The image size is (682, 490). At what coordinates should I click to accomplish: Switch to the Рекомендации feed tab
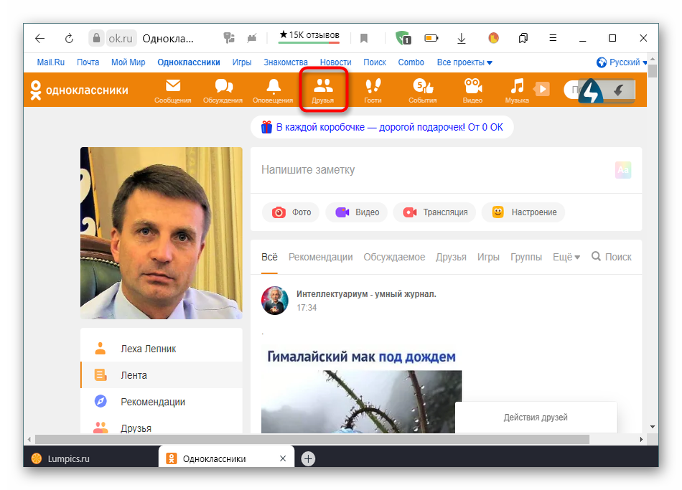pos(320,257)
